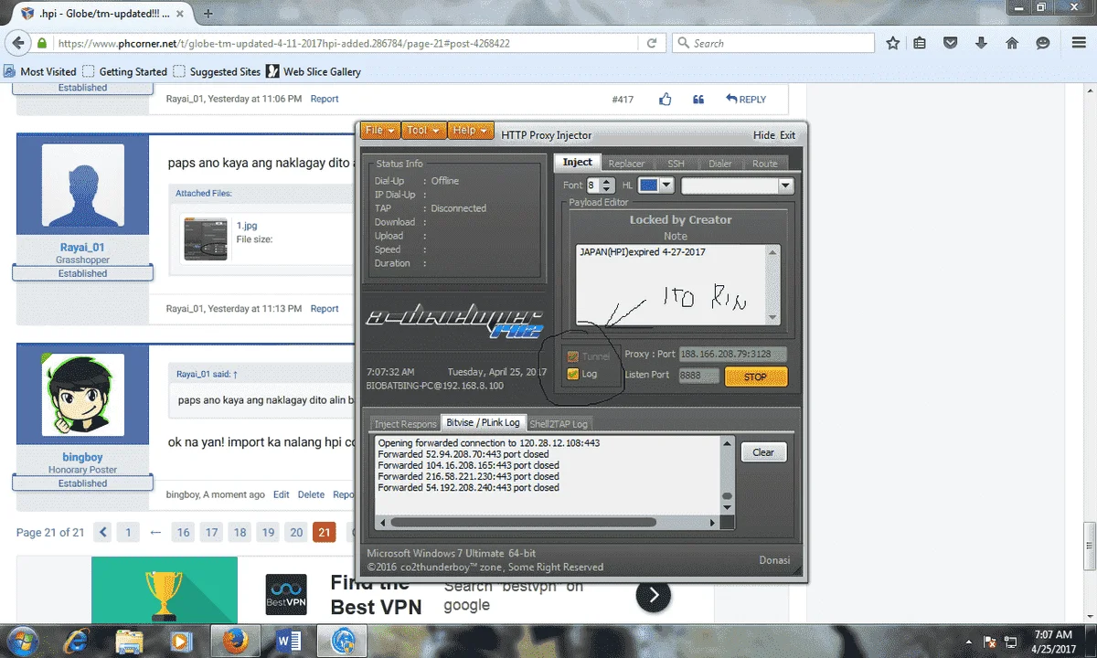Click the BestVPN logo in the ad
Screen dimensions: 1097x658
284,596
